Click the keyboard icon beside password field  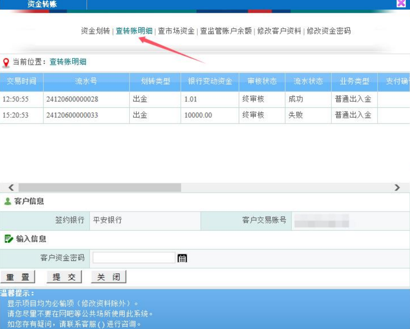pyautogui.click(x=182, y=258)
